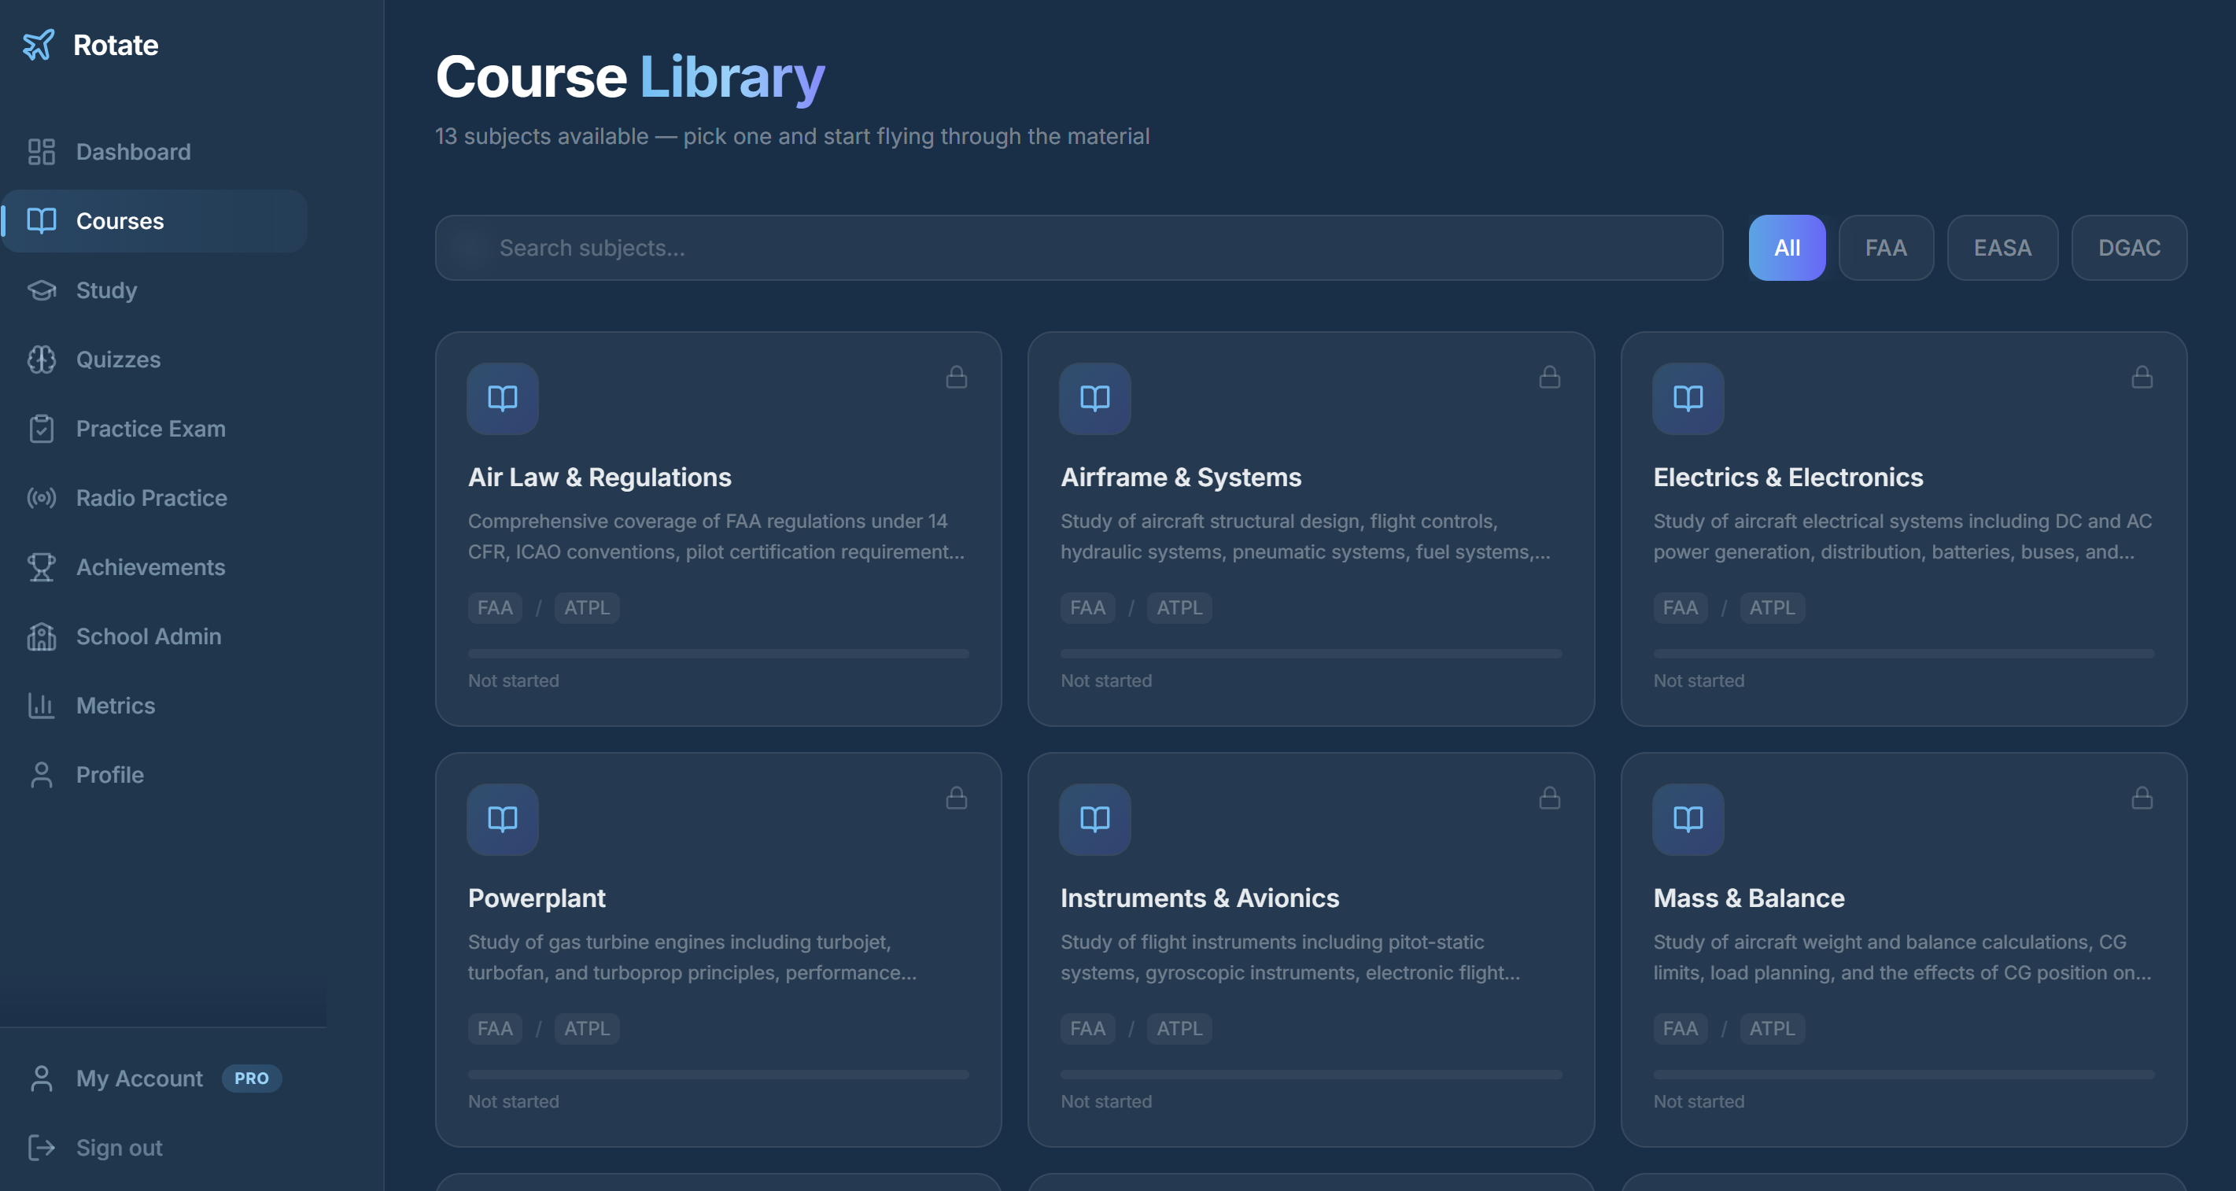Open Quizzes using the brain icon

pyautogui.click(x=41, y=360)
